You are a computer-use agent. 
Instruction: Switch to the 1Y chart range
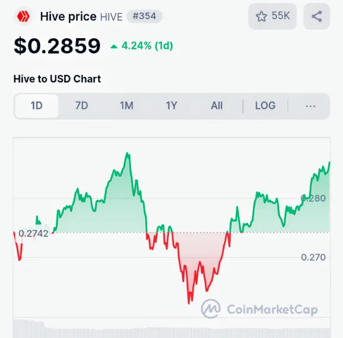click(x=171, y=106)
